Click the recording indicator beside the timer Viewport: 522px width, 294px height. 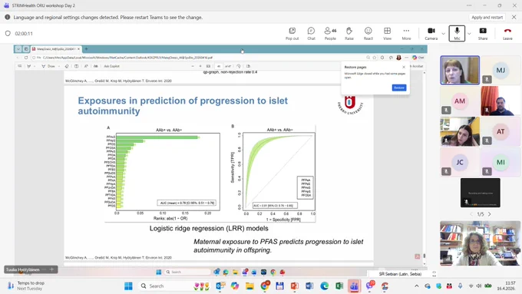click(x=8, y=33)
